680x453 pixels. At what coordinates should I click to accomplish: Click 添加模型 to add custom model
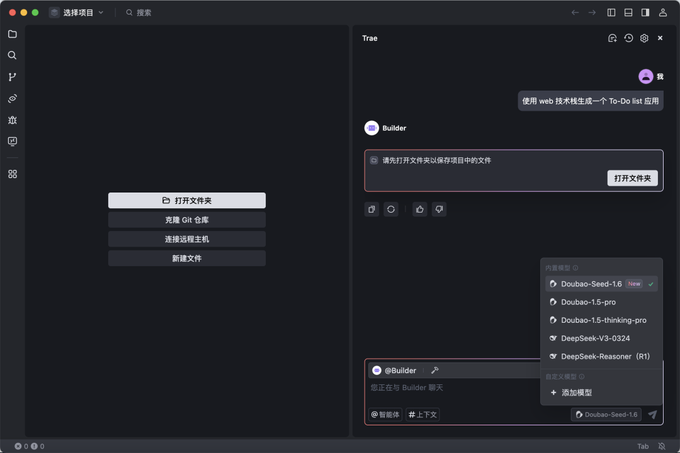click(x=601, y=393)
